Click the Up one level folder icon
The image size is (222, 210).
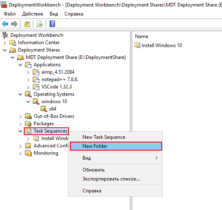[x=27, y=24]
